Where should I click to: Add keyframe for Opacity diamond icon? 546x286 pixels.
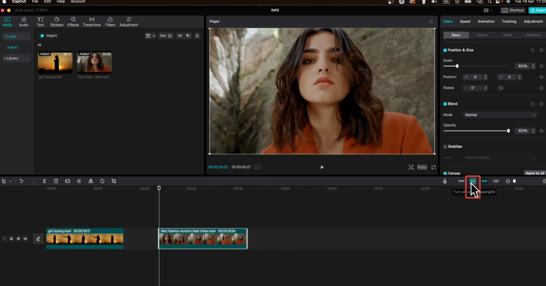click(x=542, y=131)
